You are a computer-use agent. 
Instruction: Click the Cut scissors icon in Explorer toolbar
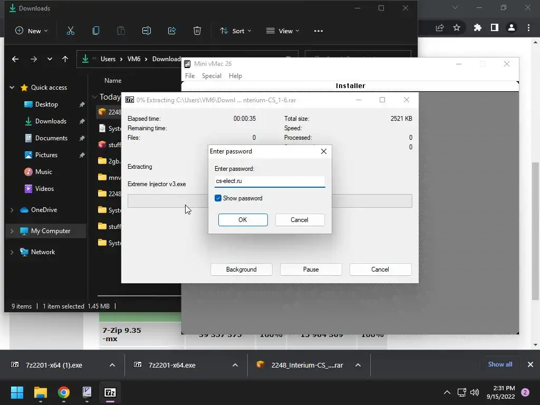tap(70, 31)
